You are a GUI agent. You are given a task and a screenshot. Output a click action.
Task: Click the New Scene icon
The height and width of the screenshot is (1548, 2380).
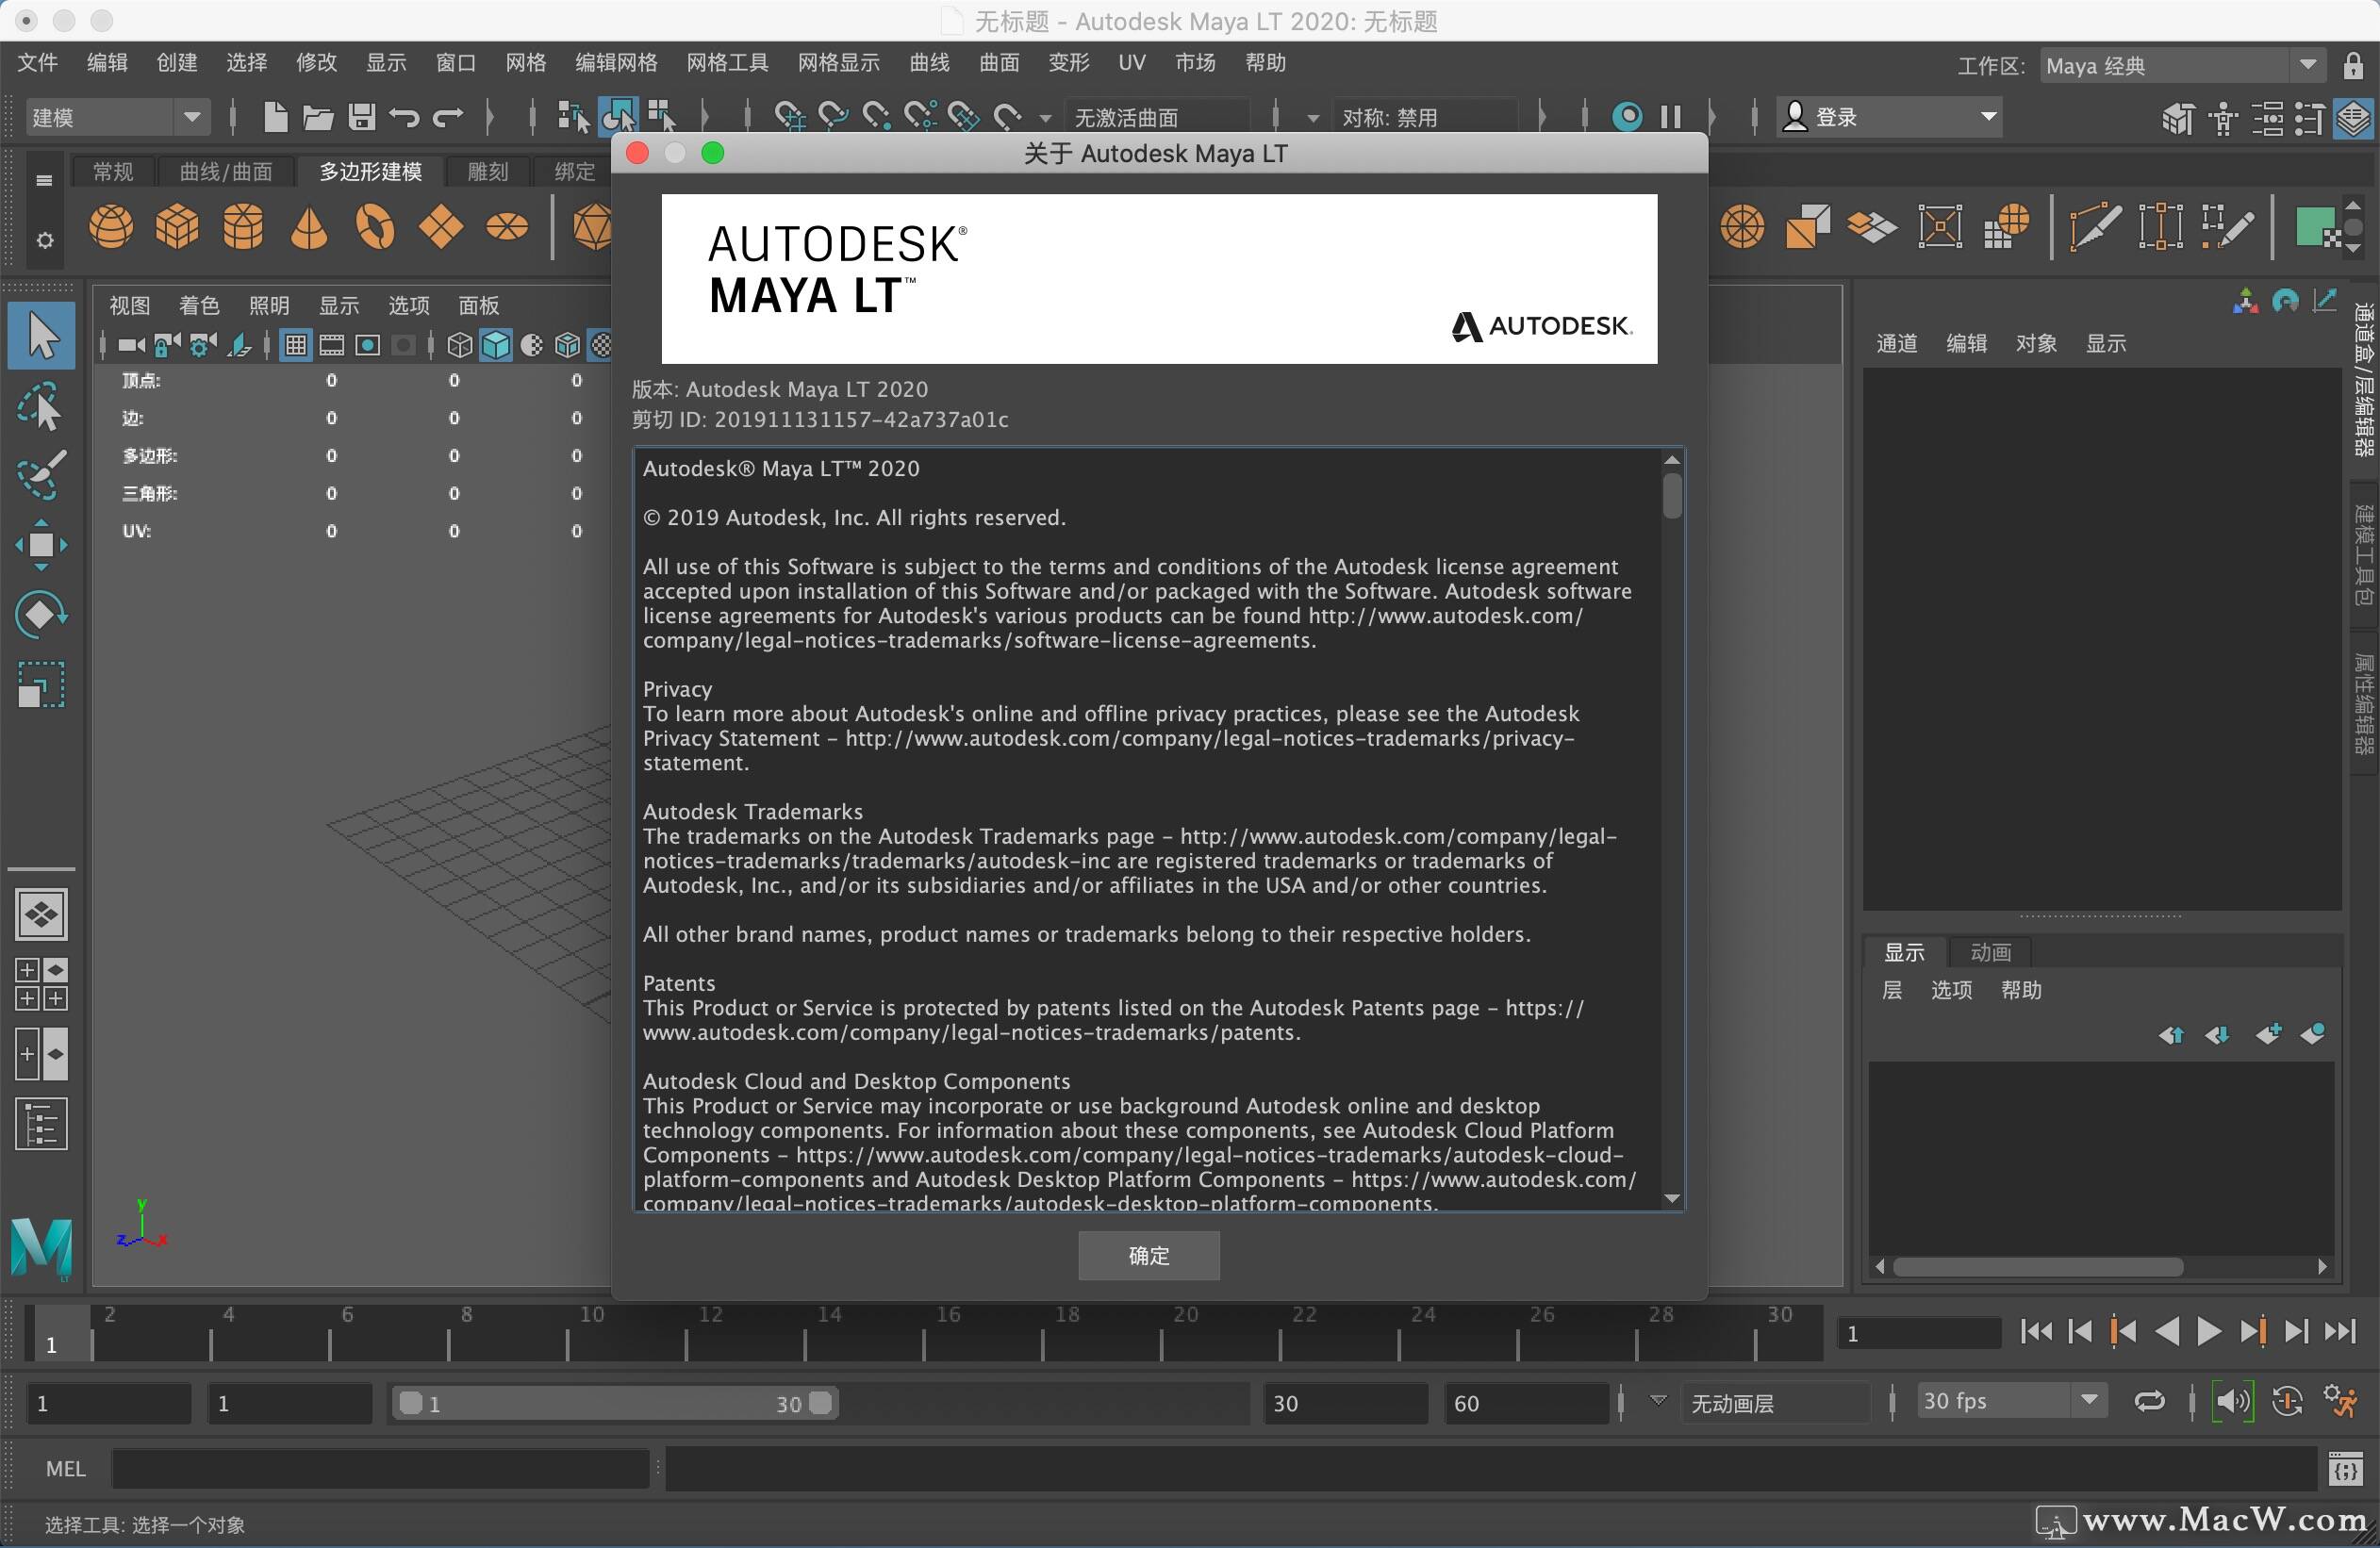[x=275, y=117]
